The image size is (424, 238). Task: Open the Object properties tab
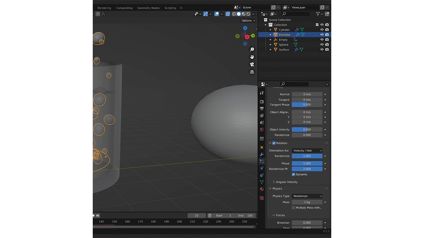(262, 147)
